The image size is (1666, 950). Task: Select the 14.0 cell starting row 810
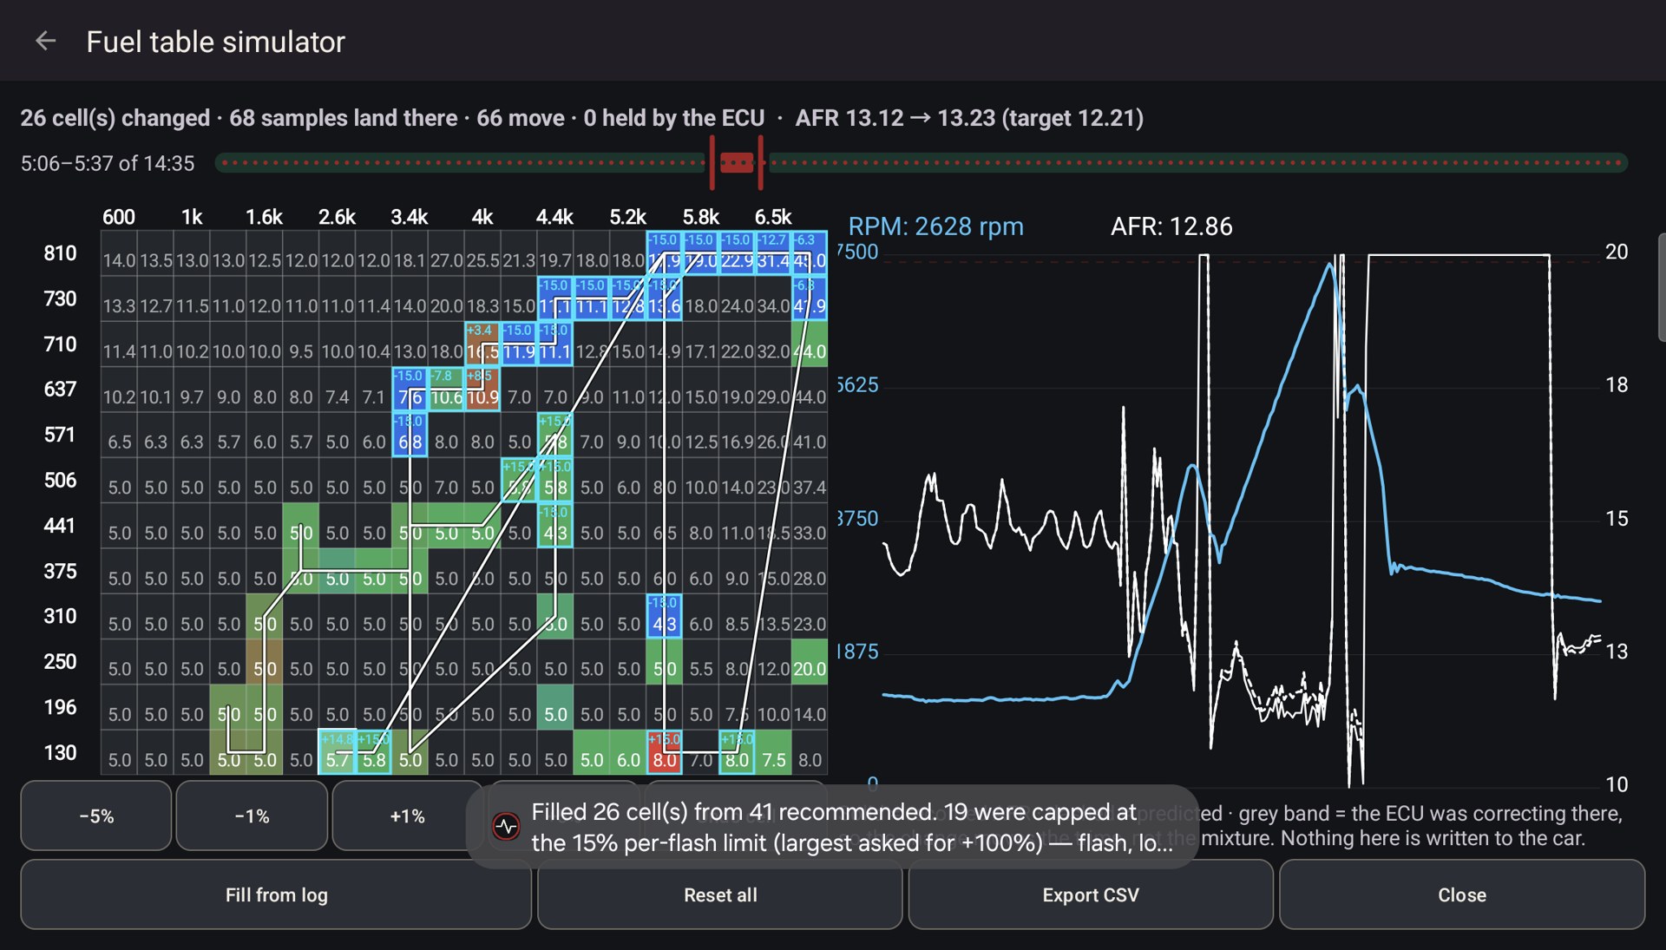tap(119, 252)
